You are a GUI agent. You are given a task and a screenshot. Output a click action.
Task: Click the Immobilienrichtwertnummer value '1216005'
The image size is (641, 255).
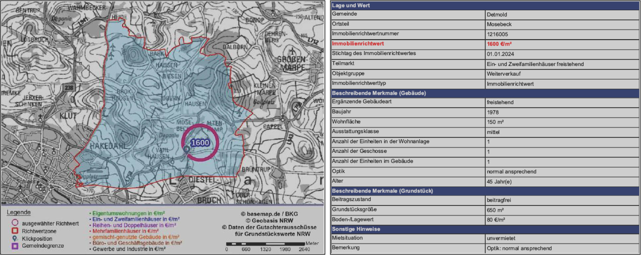[x=497, y=34]
